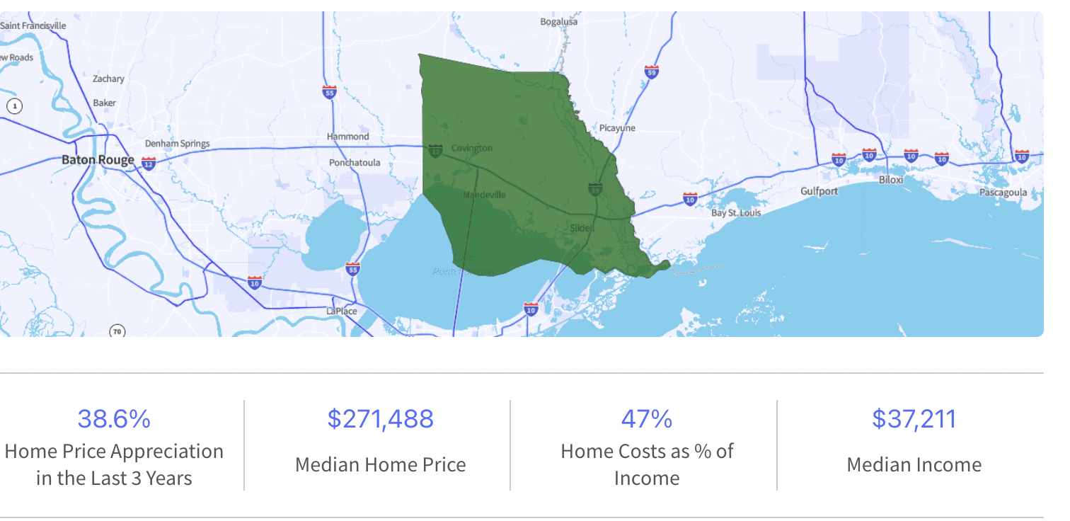1070x521 pixels.
Task: Click the 38.6% home price appreciation figure
Action: 114,419
